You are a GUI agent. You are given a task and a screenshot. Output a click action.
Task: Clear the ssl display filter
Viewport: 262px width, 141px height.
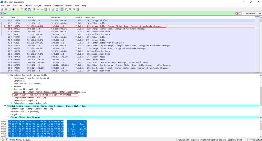click(x=236, y=13)
